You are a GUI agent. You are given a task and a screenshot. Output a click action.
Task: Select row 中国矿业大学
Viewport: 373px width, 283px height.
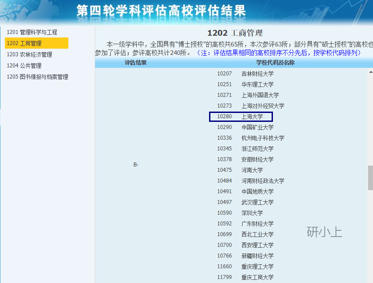[x=245, y=127]
